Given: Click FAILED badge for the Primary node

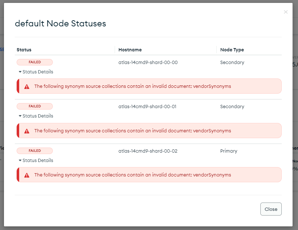Looking at the screenshot, I should click(35, 151).
